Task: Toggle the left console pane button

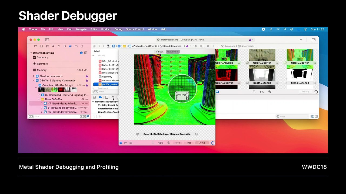Action: pos(313,117)
